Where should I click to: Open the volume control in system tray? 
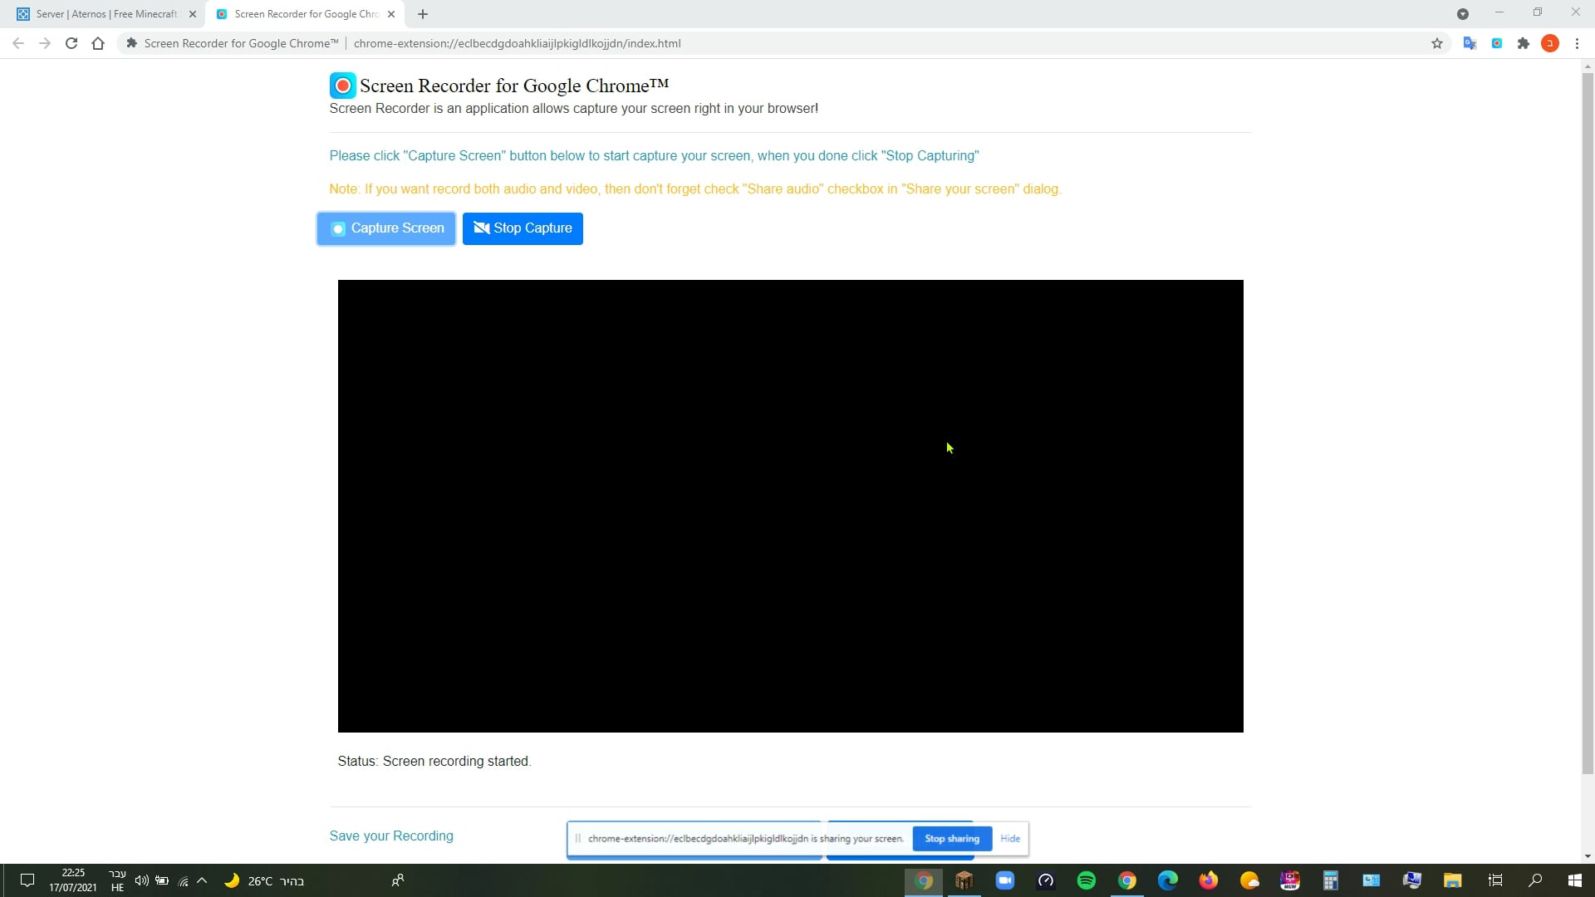coord(141,880)
